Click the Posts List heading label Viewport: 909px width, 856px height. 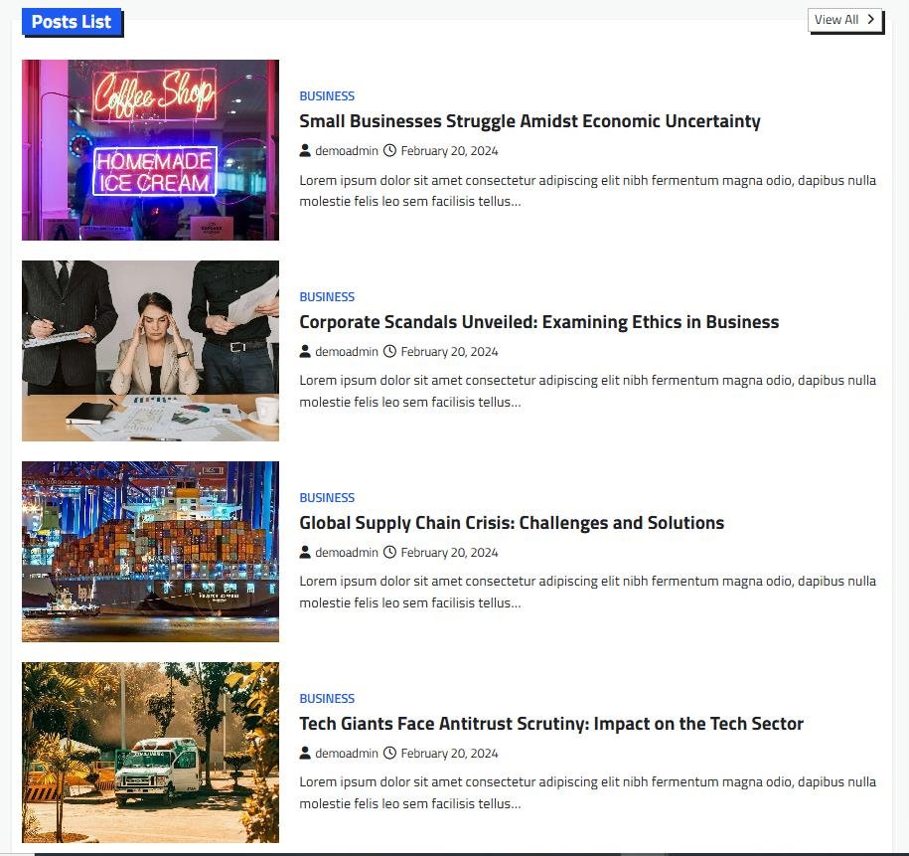pyautogui.click(x=72, y=22)
